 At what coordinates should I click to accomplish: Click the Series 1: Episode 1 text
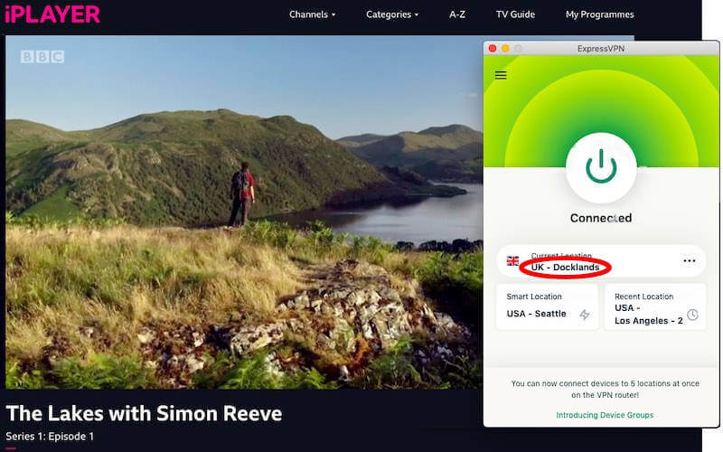click(x=50, y=437)
